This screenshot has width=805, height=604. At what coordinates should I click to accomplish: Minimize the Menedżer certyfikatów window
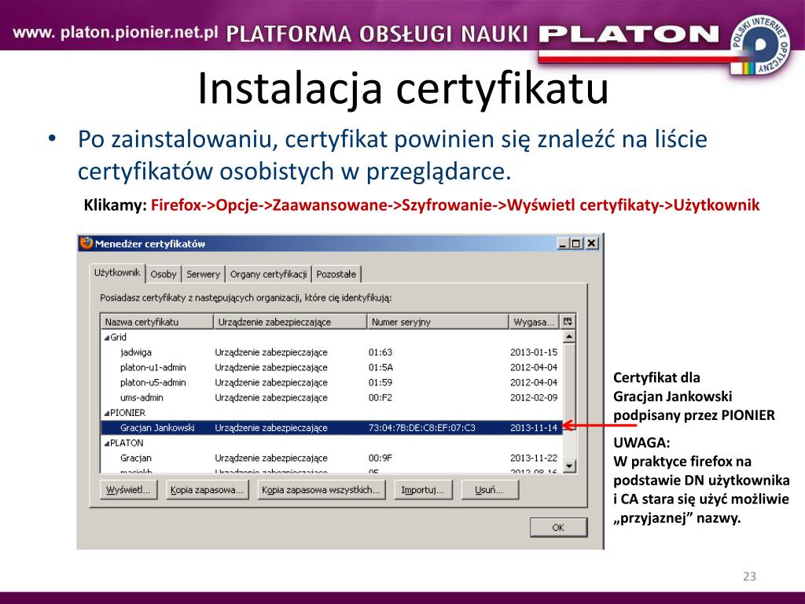(564, 244)
